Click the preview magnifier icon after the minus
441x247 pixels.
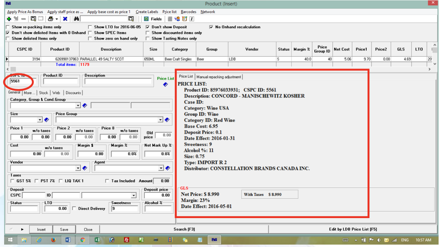(x=33, y=19)
